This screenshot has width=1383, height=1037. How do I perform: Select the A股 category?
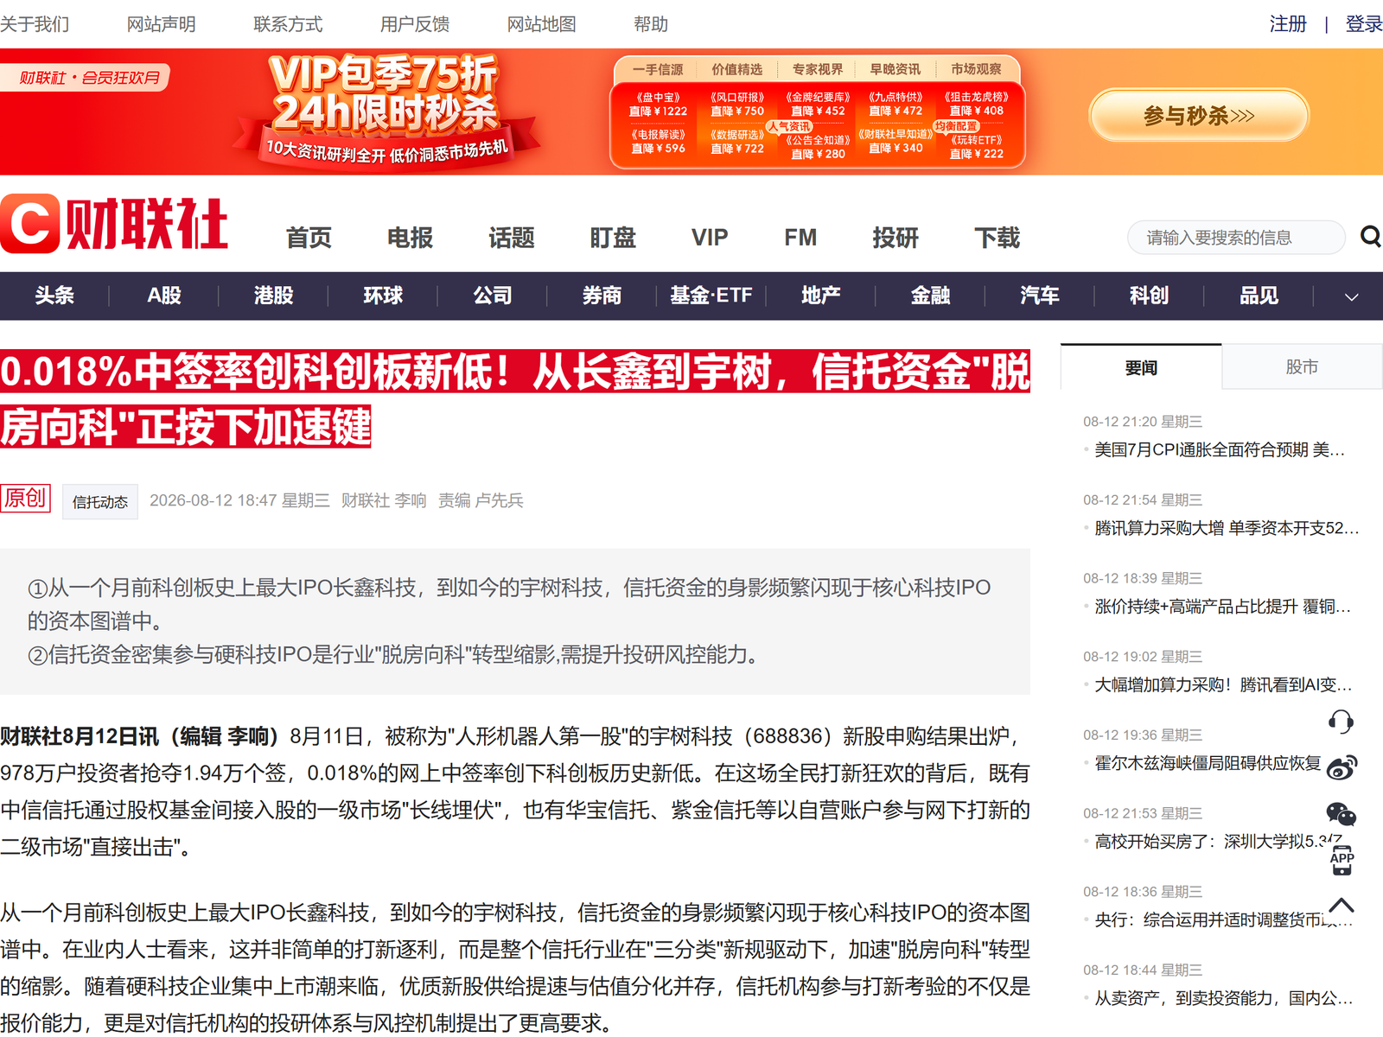click(164, 296)
